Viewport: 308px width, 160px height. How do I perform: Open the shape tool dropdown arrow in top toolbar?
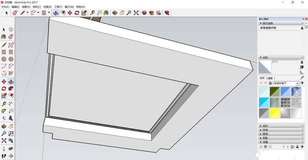[49, 13]
